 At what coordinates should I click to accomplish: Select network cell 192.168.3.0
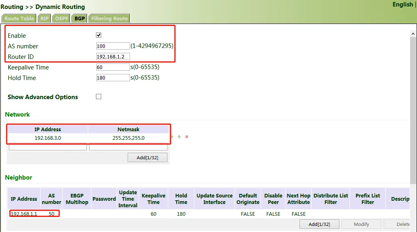click(48, 138)
